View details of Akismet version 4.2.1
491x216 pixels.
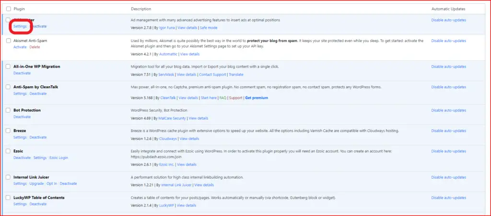[x=190, y=54]
